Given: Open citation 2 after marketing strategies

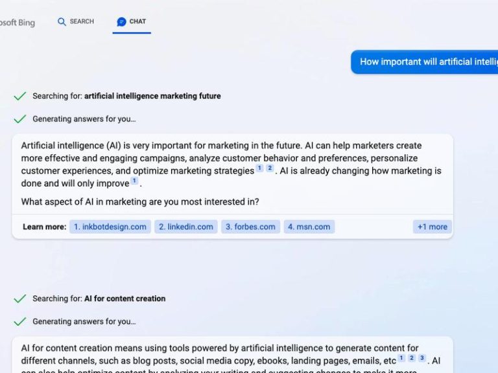Looking at the screenshot, I should point(270,168).
